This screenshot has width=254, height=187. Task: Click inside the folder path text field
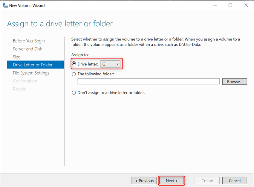coord(149,81)
